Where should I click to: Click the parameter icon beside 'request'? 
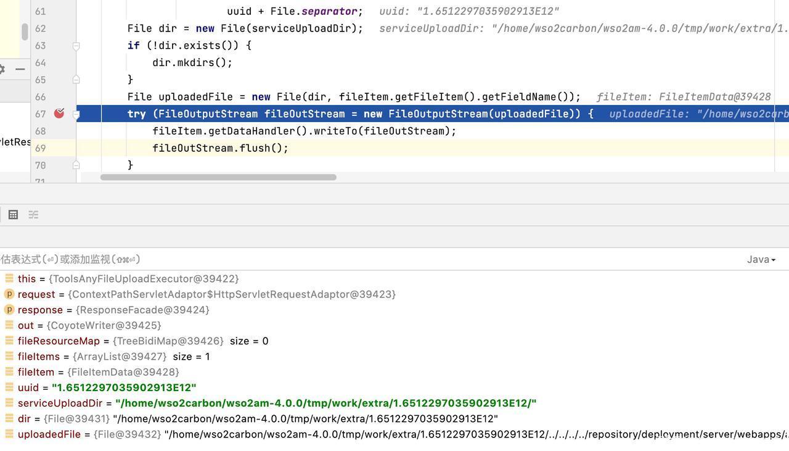[9, 294]
